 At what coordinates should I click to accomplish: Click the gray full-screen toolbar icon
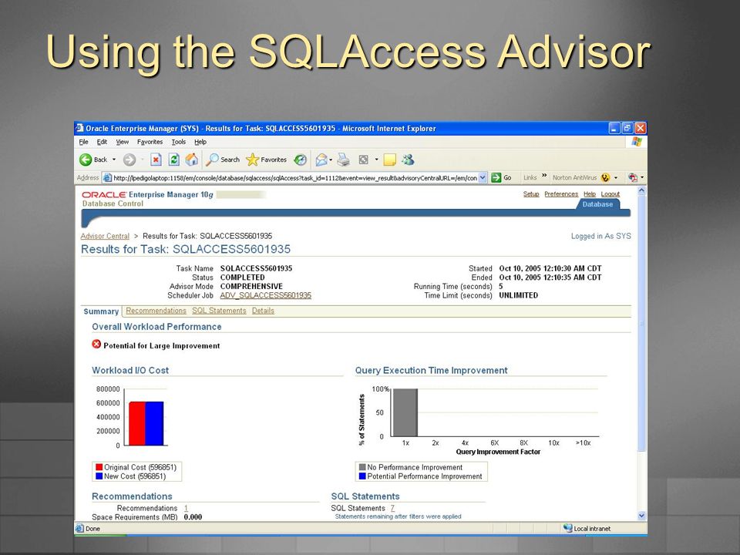(x=363, y=160)
